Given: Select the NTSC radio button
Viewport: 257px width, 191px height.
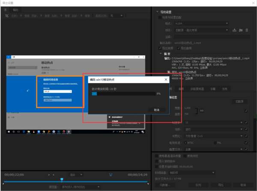Looking at the screenshot, I should 185,143.
